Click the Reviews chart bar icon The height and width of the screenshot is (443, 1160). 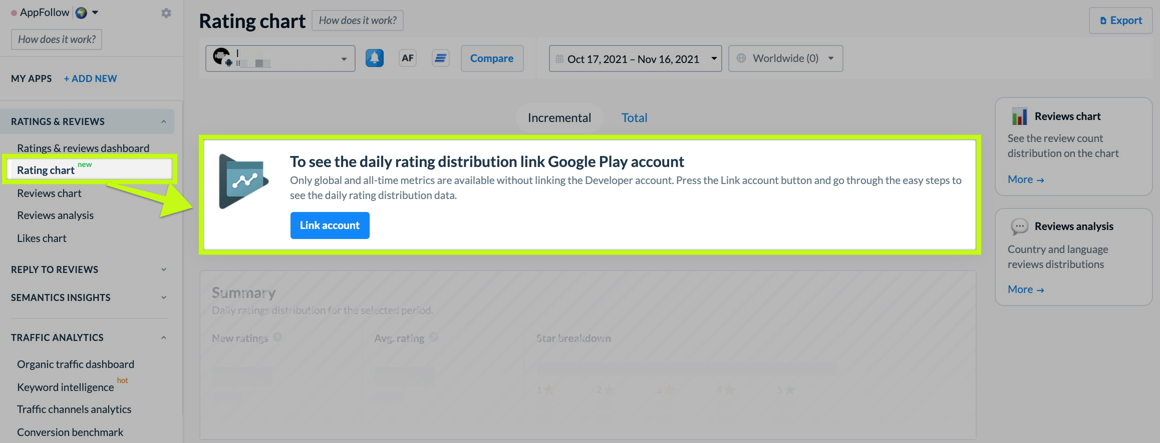pos(1019,116)
